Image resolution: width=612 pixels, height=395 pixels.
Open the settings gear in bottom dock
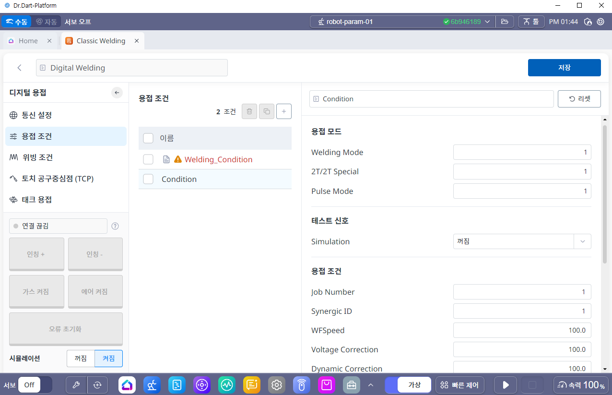coord(276,384)
